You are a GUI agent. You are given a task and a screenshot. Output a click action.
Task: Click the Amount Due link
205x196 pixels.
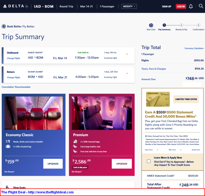click(148, 79)
